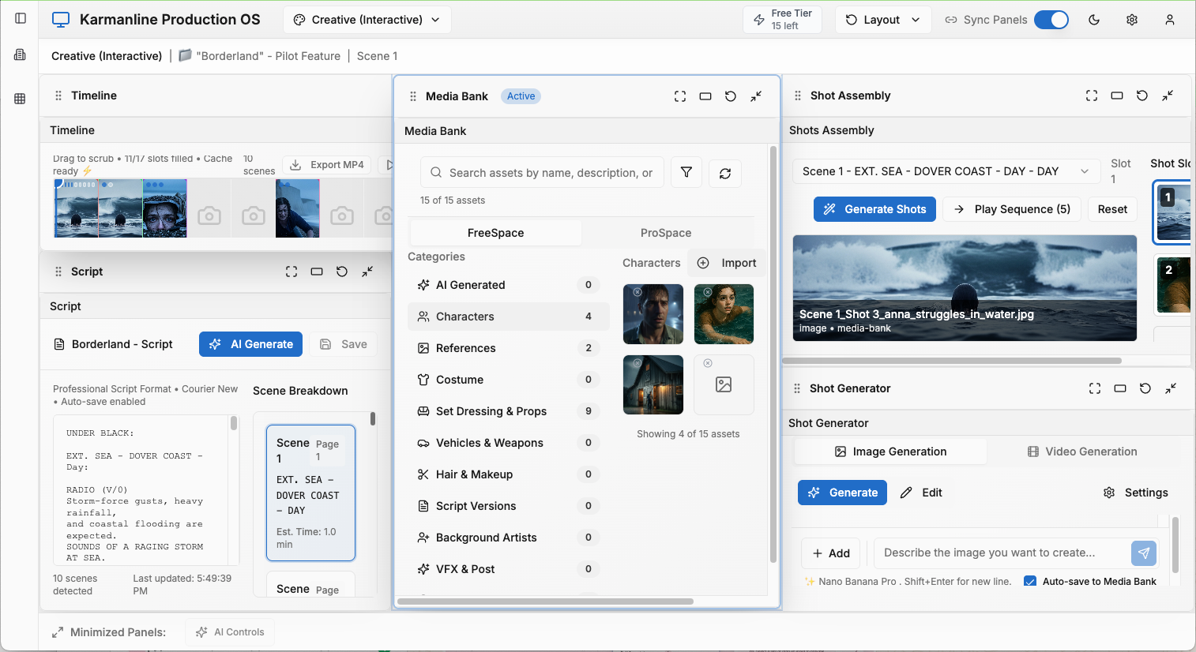The image size is (1196, 652).
Task: Switch to Video Generation tab in Shot Generator
Action: 1082,451
